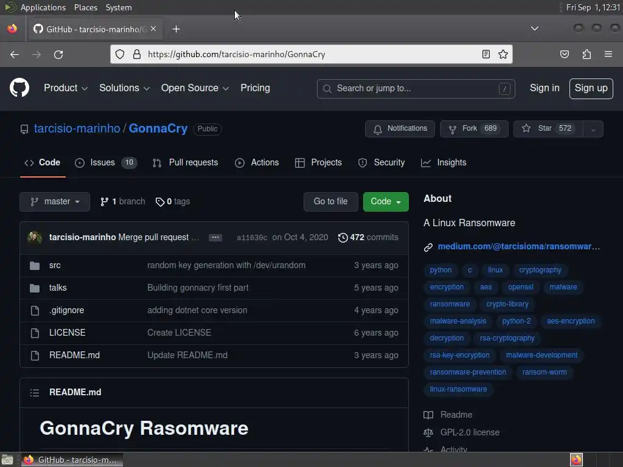Fork the repository
623x467 pixels.
pos(473,129)
